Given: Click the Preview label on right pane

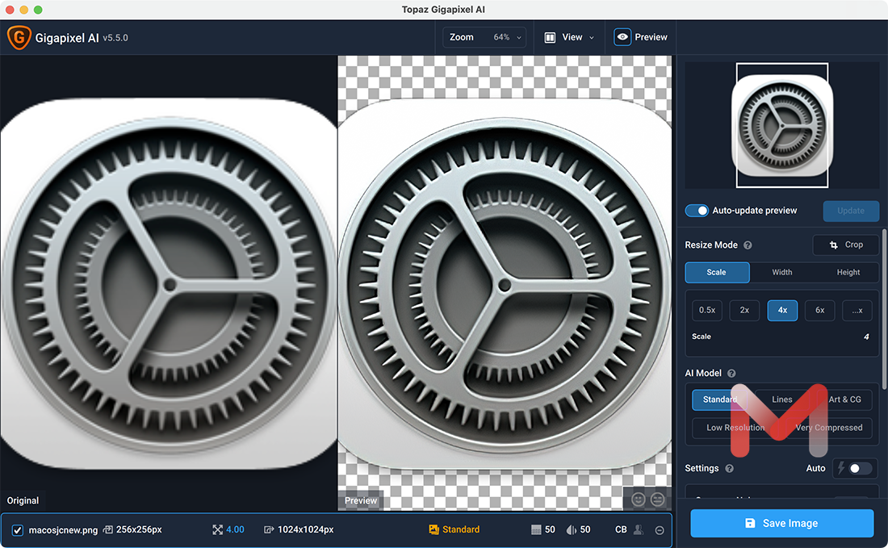Looking at the screenshot, I should (x=361, y=501).
